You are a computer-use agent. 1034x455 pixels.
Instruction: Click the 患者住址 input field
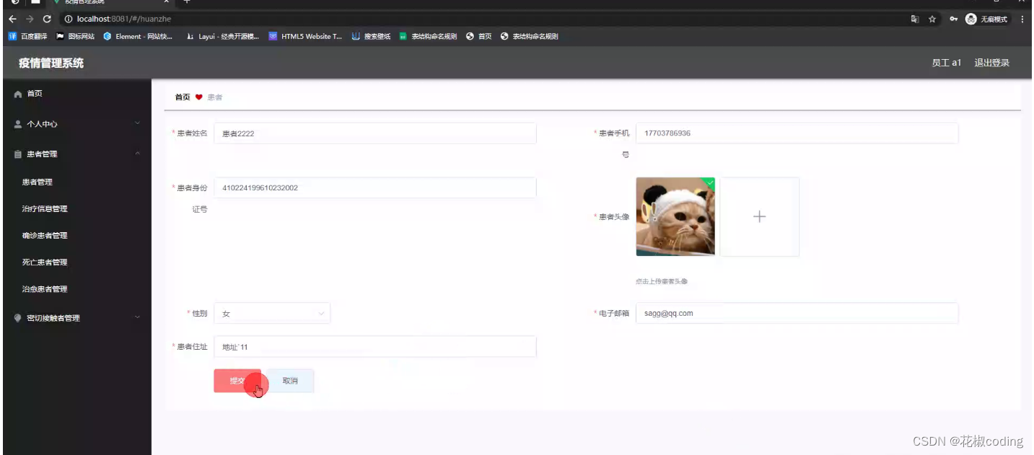coord(375,347)
